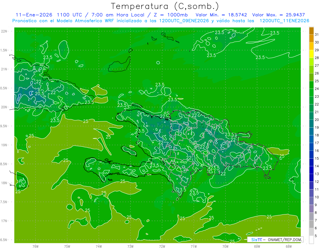
Task: Click the '0.5N' latitude axis label
Action: tap(4, 88)
